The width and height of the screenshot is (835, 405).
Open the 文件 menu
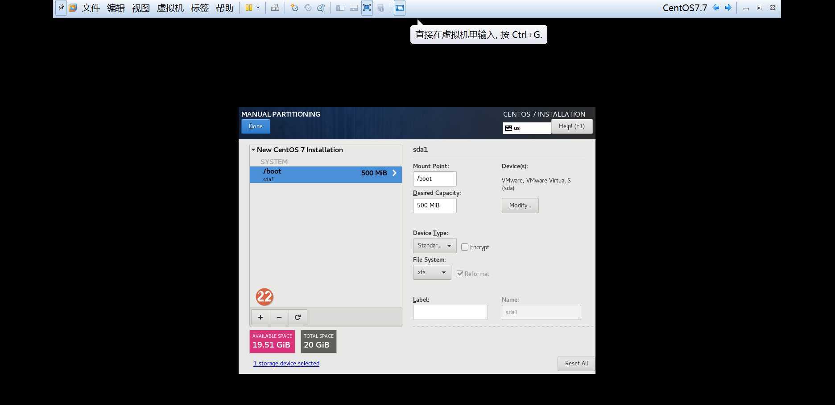pos(91,8)
